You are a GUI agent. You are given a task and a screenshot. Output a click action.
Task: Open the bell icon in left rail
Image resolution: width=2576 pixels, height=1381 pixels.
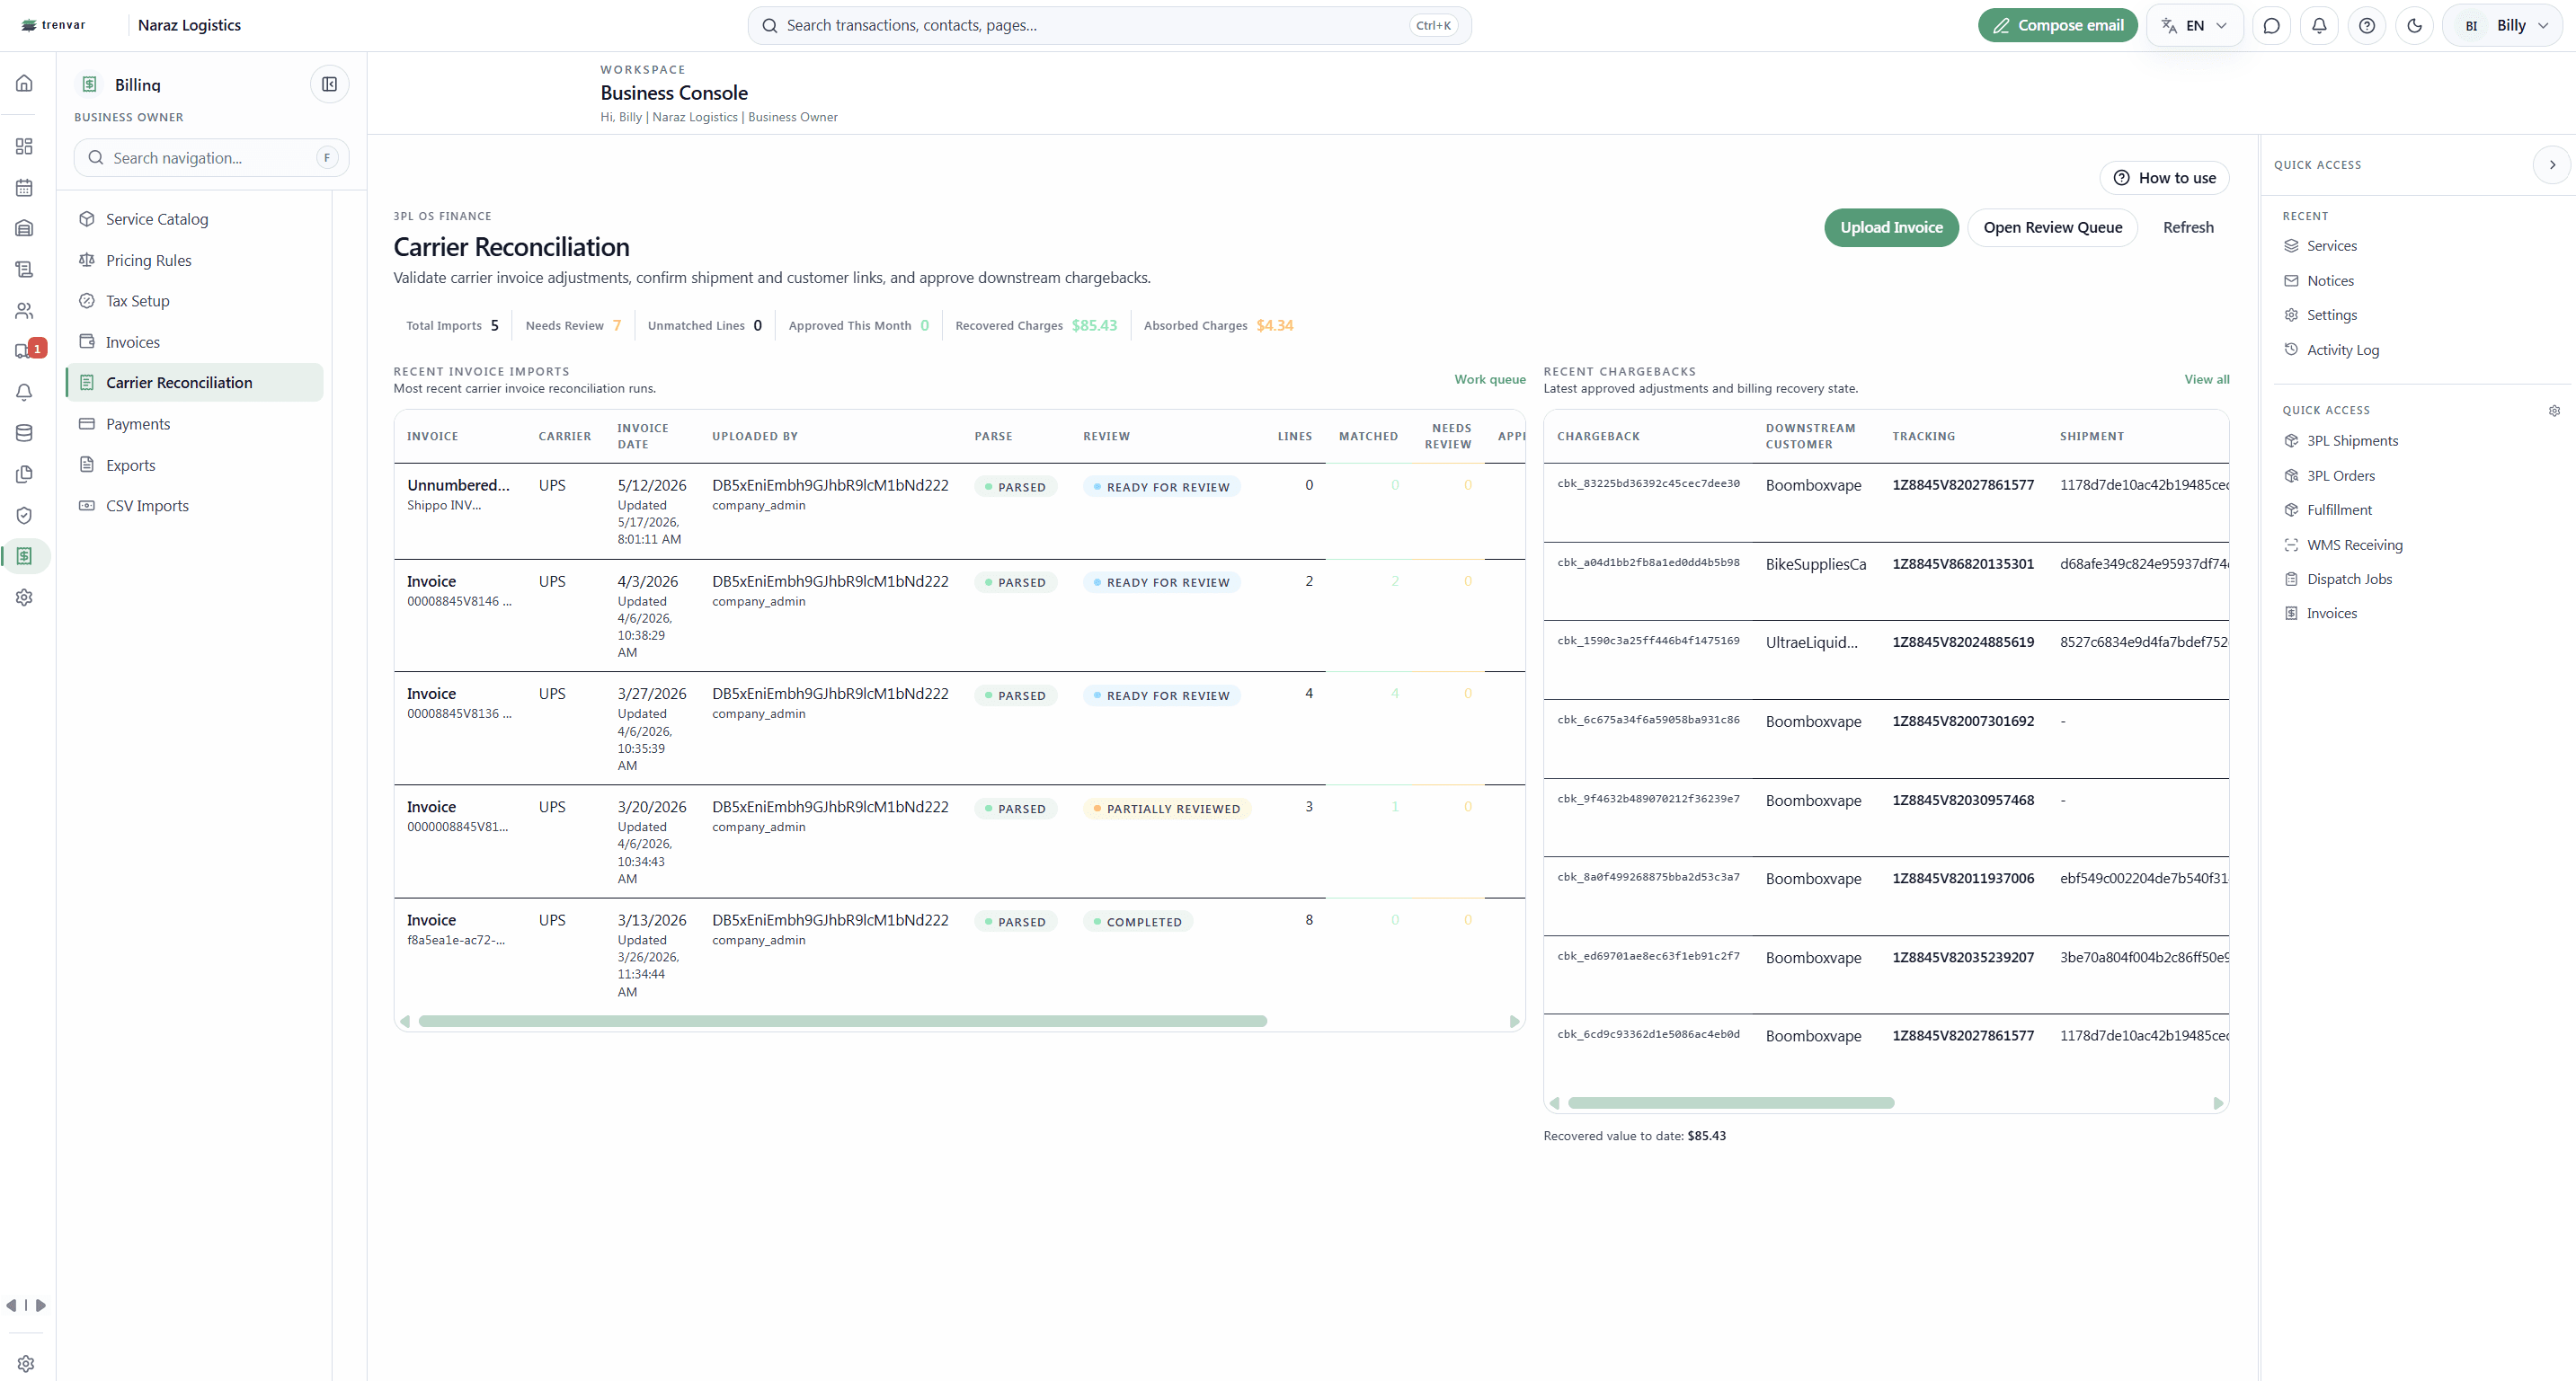click(x=24, y=392)
